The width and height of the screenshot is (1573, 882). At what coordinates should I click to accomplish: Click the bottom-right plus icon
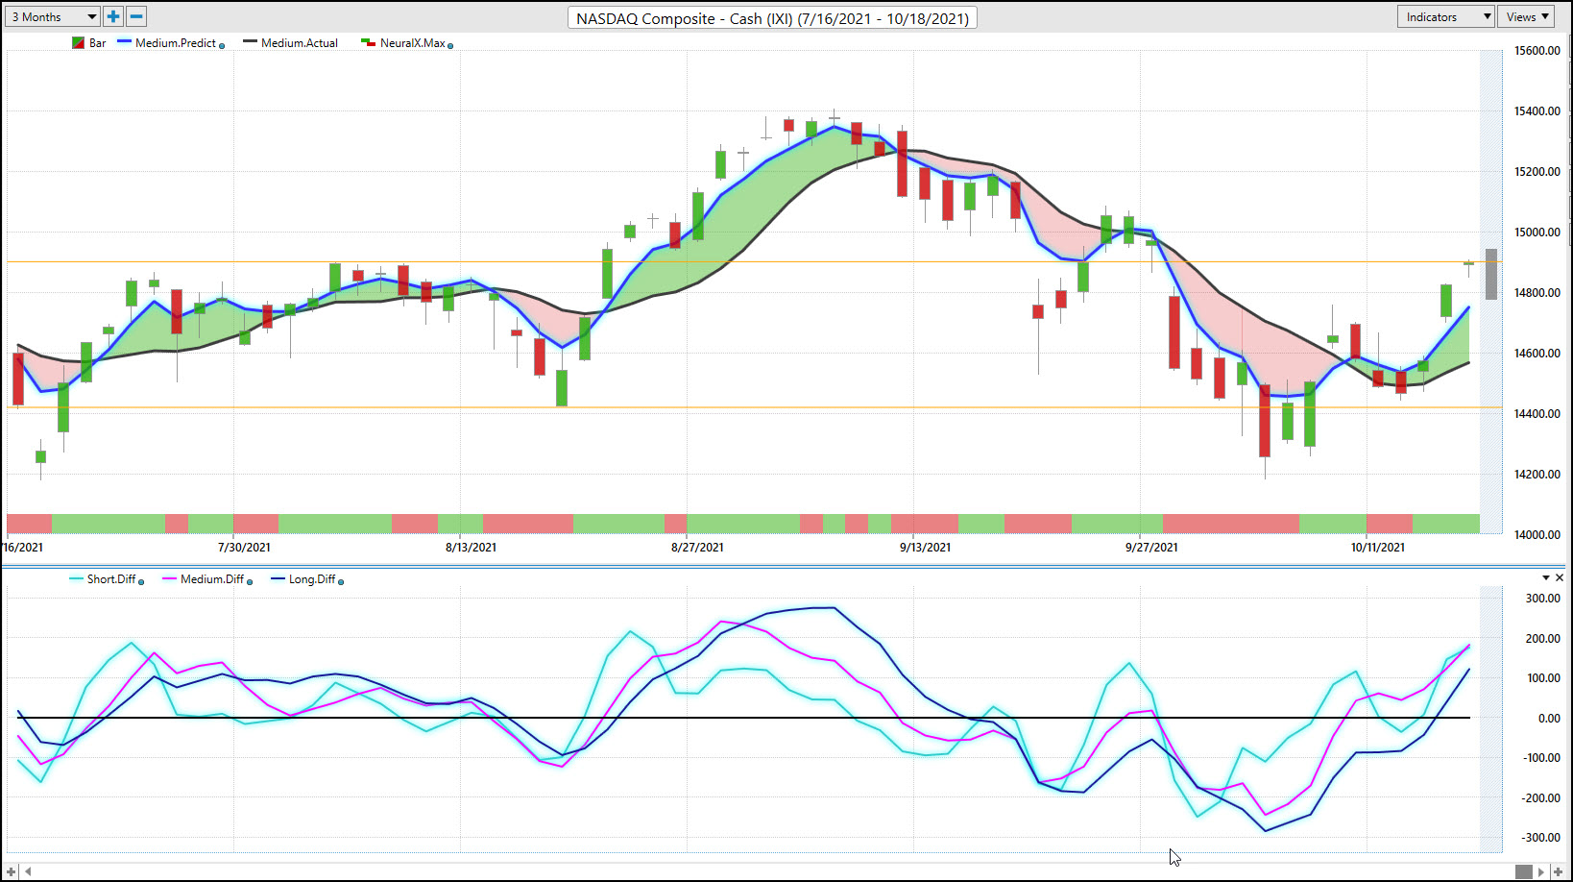(x=1558, y=871)
